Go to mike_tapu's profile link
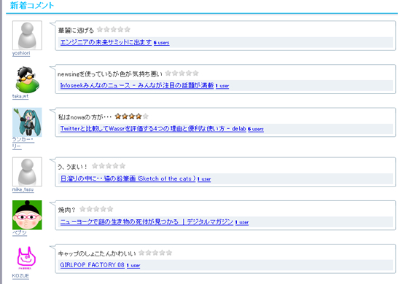 (x=23, y=189)
